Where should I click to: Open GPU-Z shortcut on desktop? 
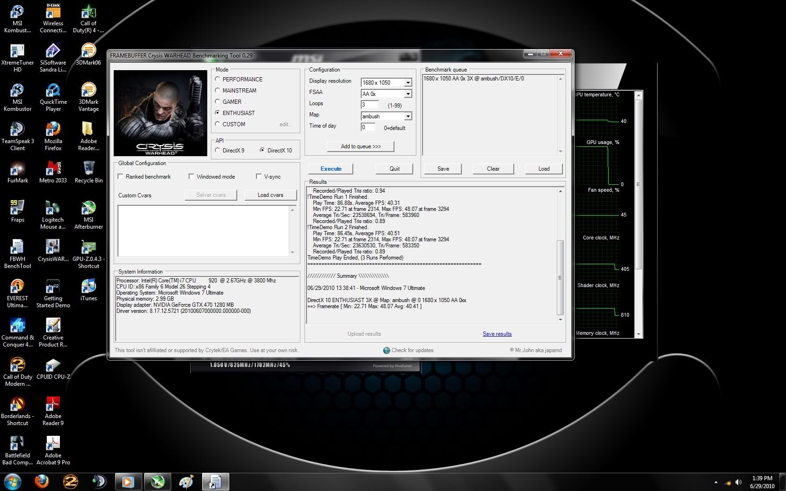click(88, 254)
